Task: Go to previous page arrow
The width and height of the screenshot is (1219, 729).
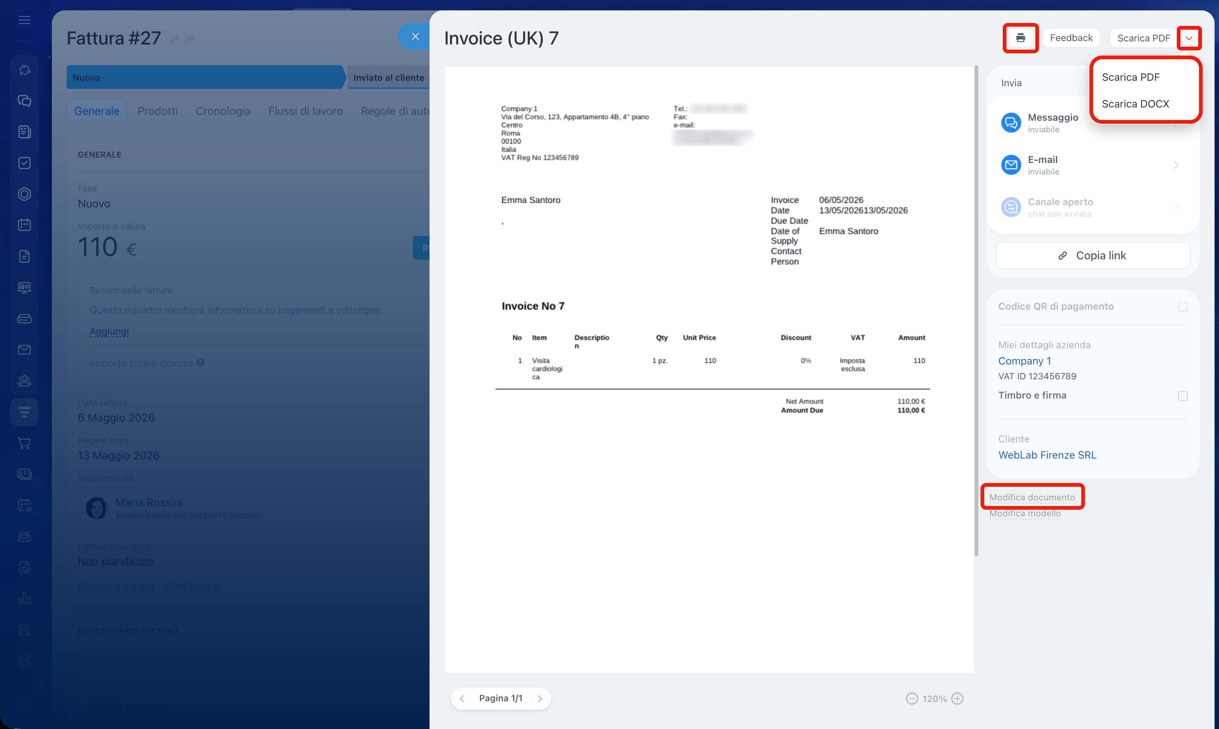Action: tap(462, 698)
